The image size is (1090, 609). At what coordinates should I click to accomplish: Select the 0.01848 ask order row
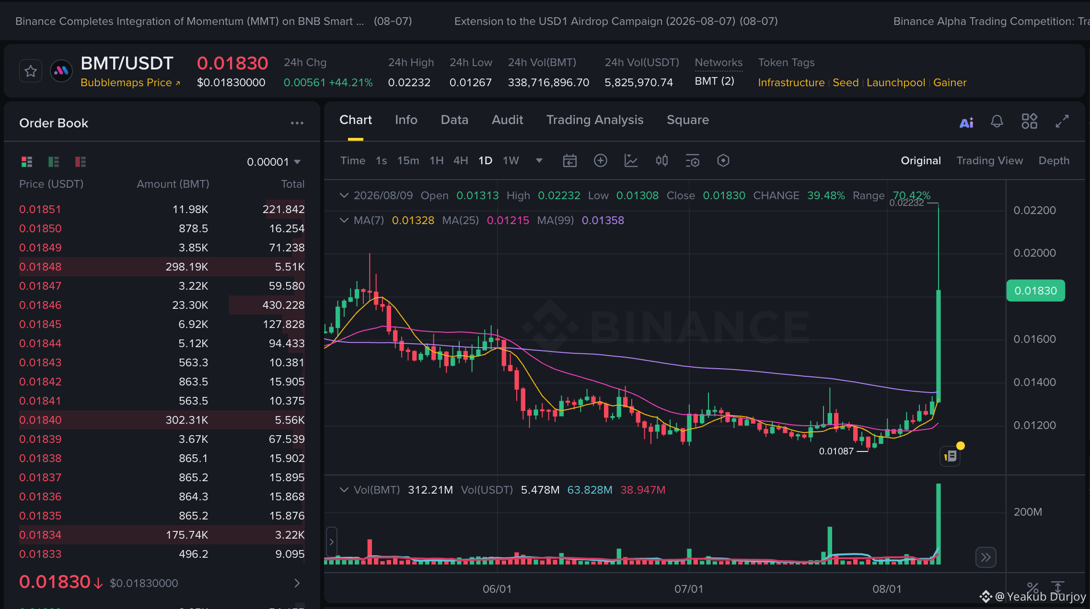[162, 267]
